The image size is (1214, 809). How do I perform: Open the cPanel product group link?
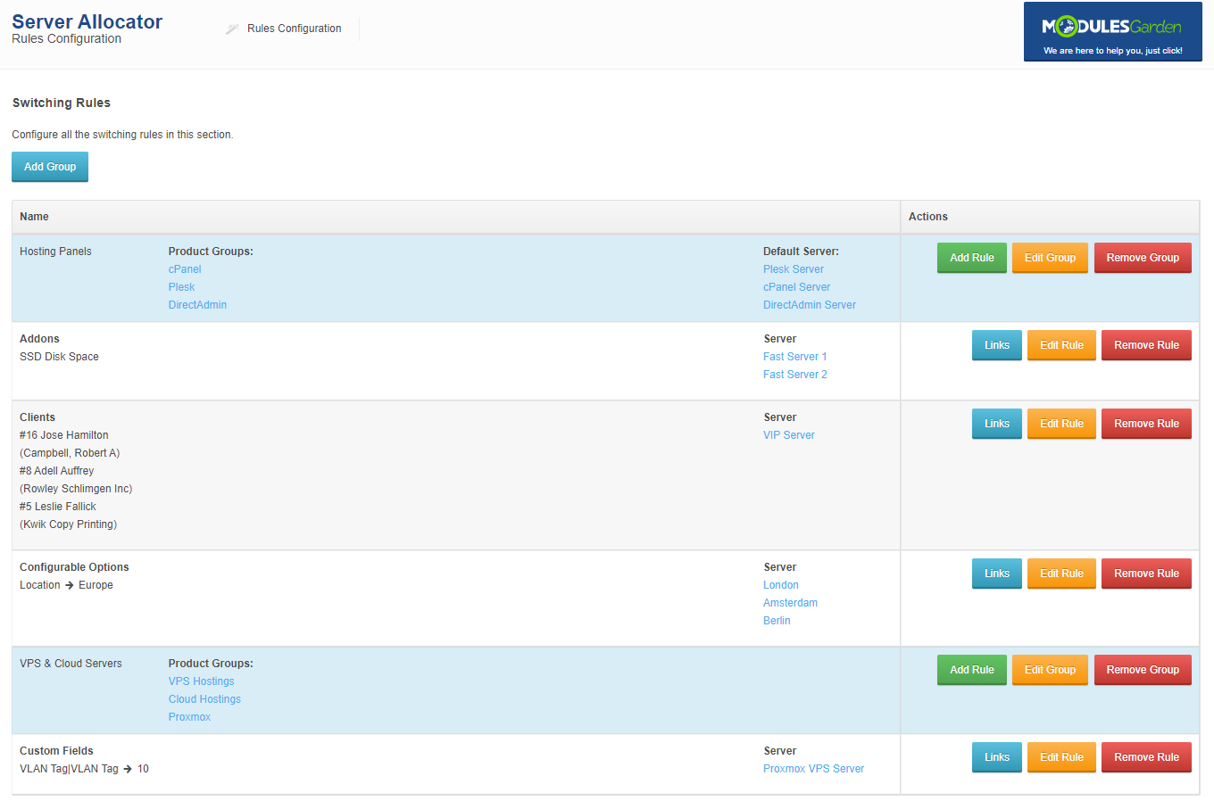(184, 268)
